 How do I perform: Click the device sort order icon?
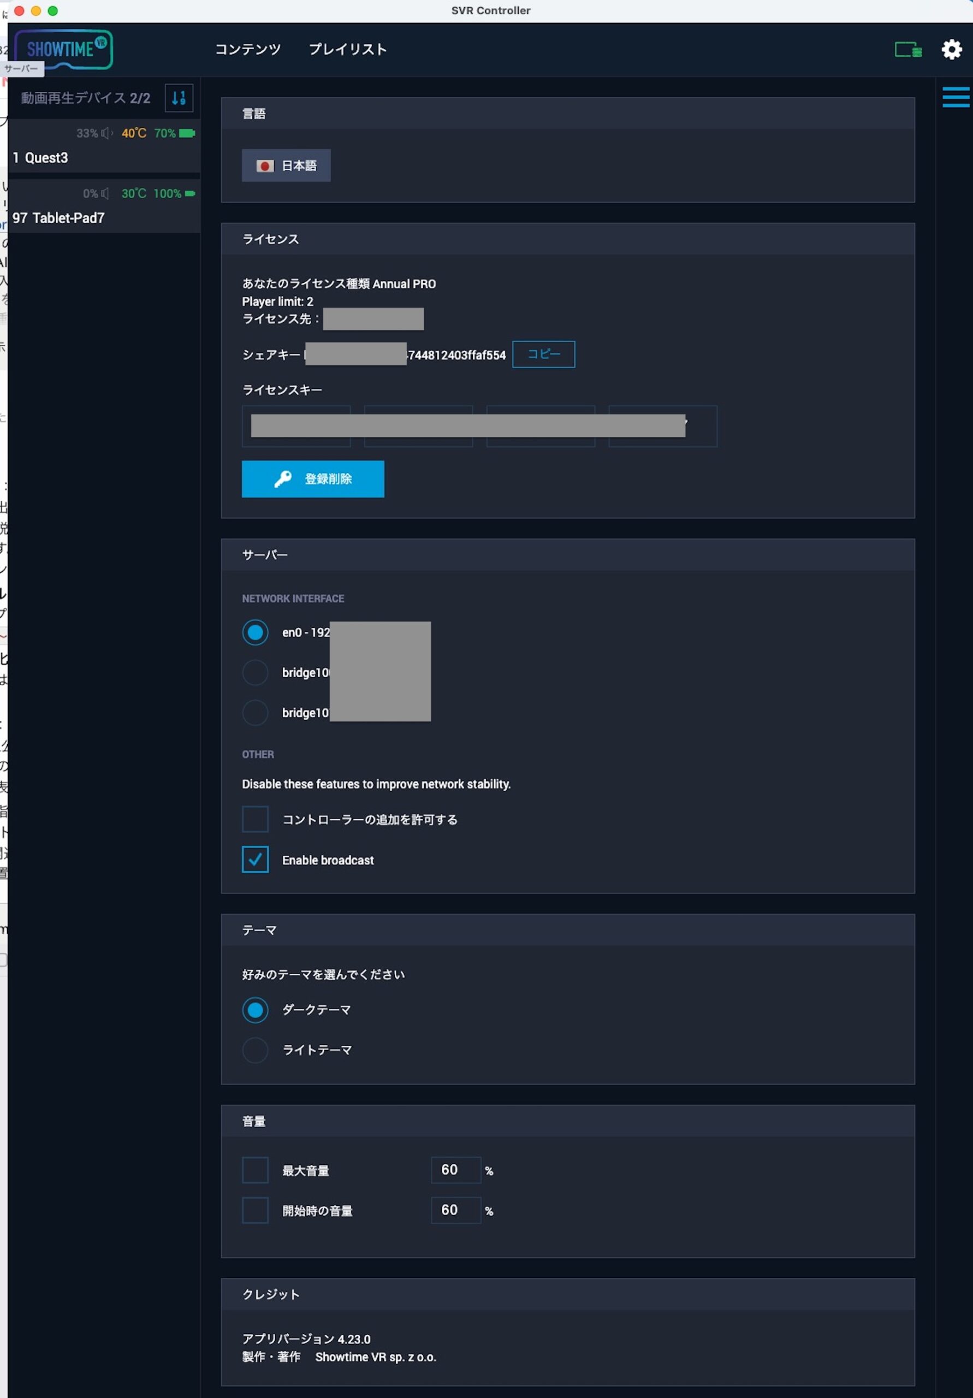click(x=179, y=98)
